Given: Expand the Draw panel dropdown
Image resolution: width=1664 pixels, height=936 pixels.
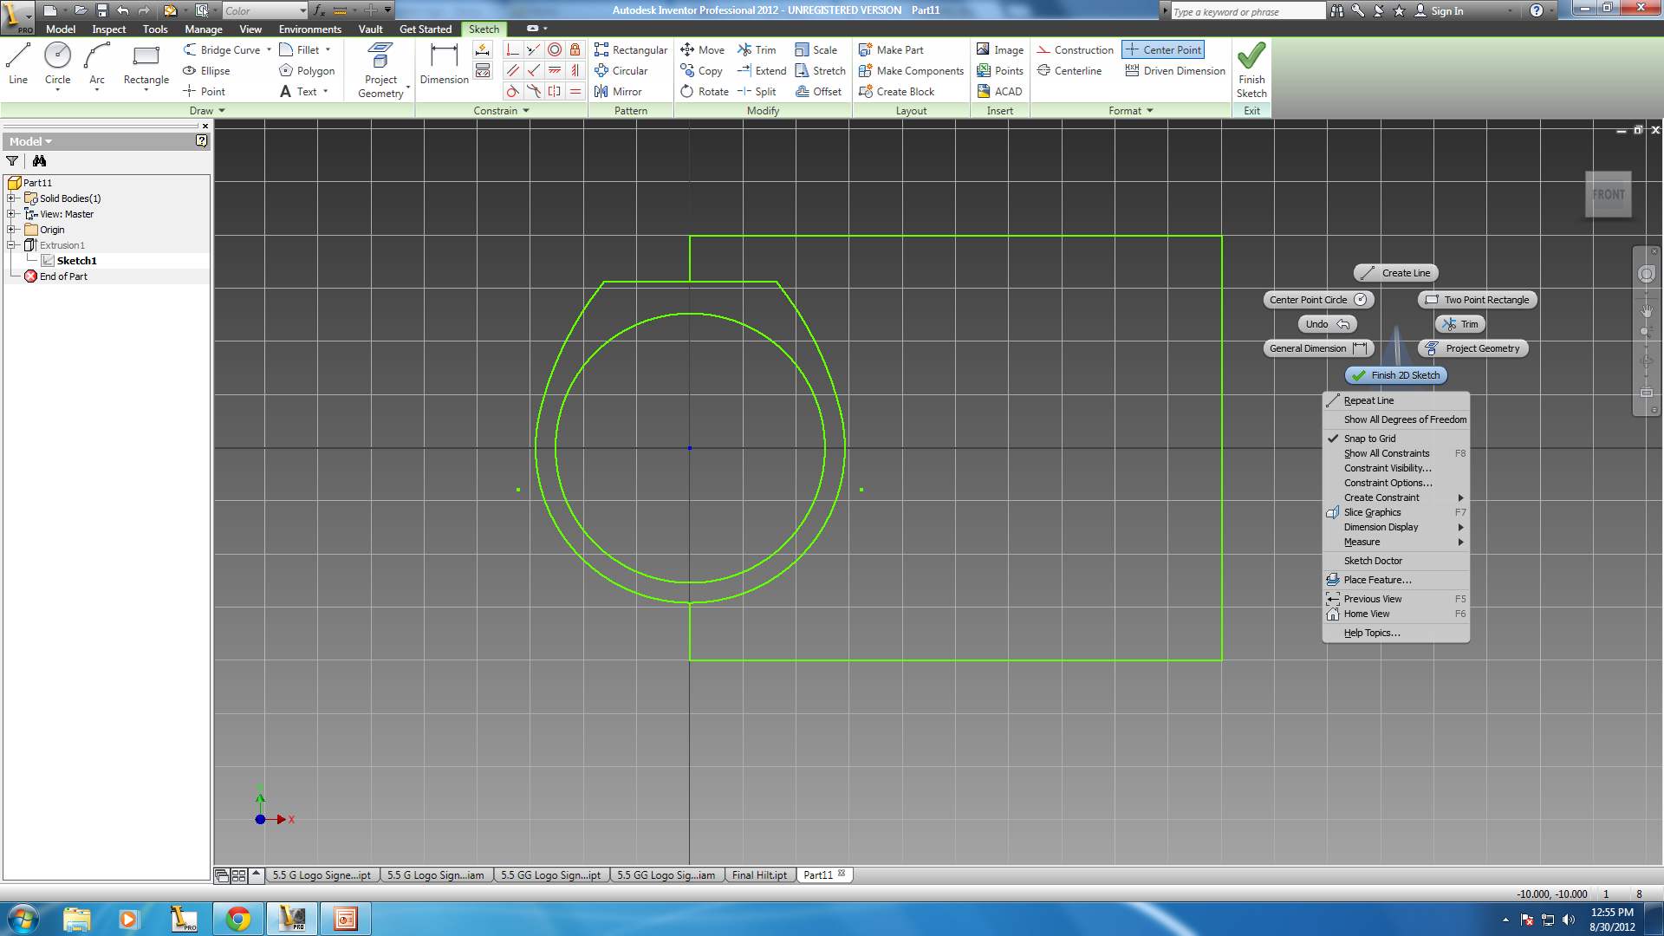Looking at the screenshot, I should 207,110.
